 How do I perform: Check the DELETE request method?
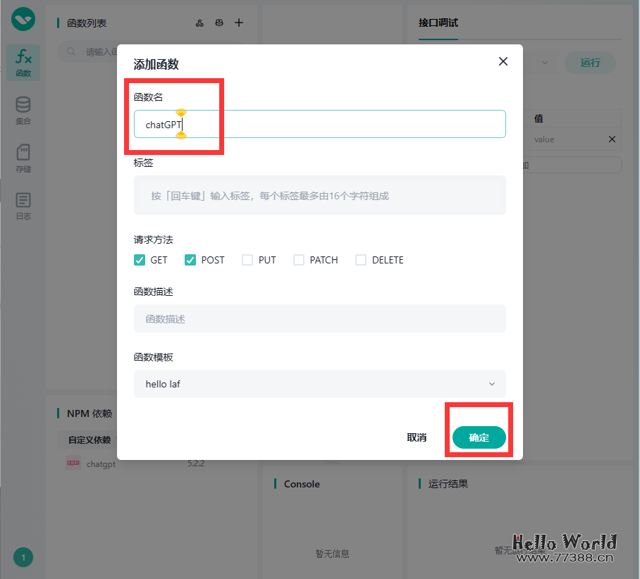tap(360, 260)
